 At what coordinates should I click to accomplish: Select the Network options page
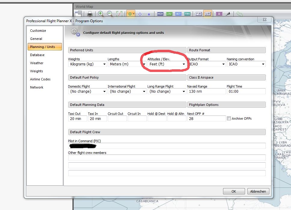click(44, 87)
